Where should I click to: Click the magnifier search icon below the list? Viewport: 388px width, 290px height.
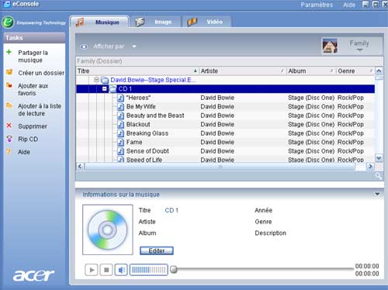(378, 176)
